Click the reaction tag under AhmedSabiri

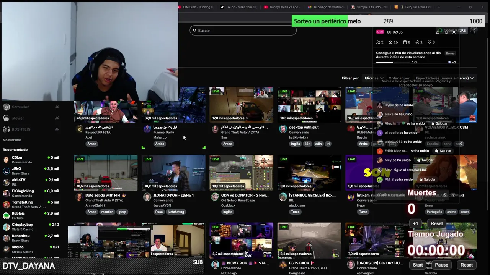pos(107,212)
